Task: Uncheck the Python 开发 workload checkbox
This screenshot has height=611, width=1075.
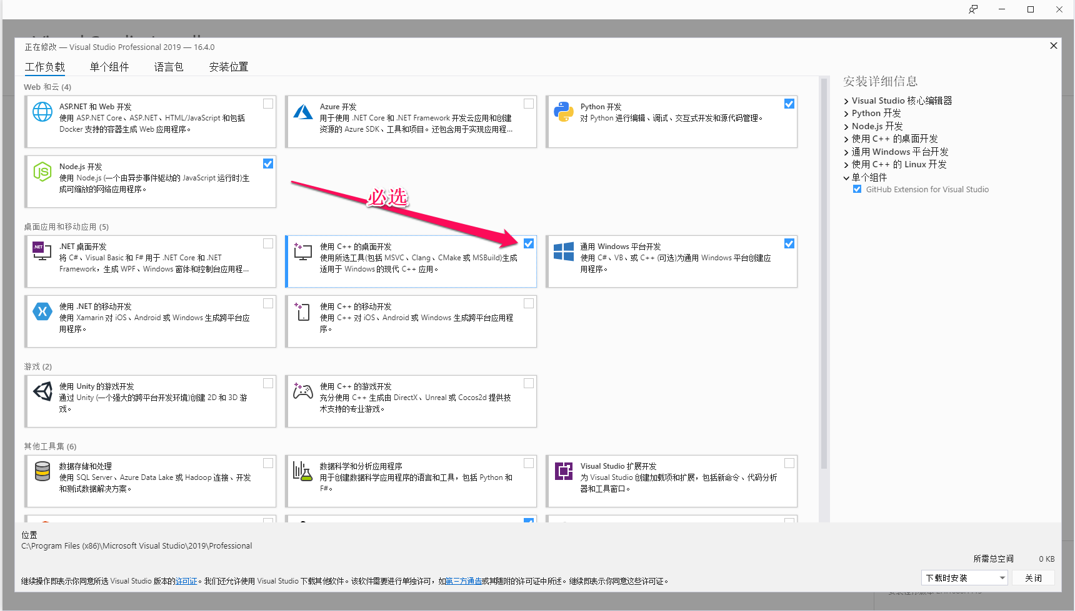Action: 789,104
